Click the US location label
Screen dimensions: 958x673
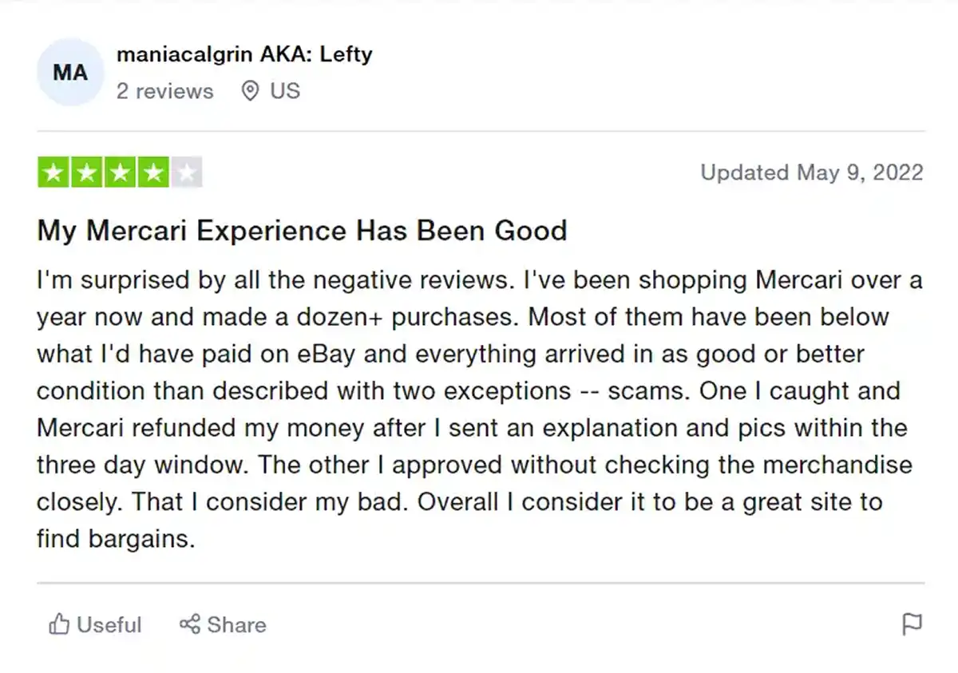tap(283, 91)
